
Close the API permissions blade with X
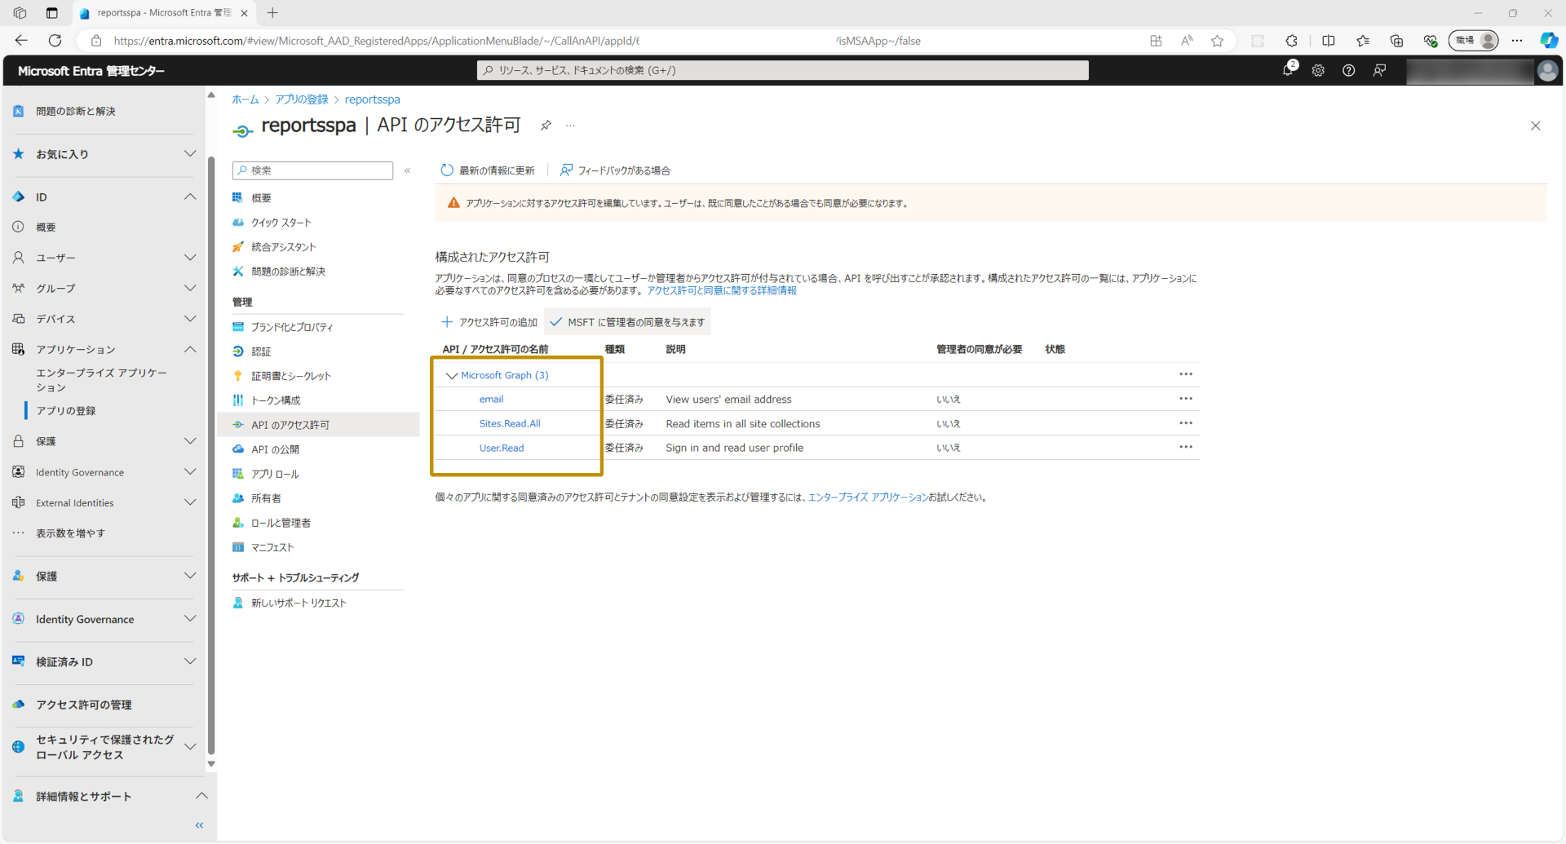[1536, 126]
